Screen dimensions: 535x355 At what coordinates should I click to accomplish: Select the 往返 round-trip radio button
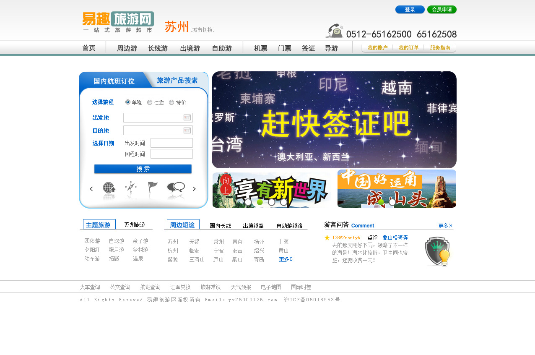pyautogui.click(x=150, y=102)
